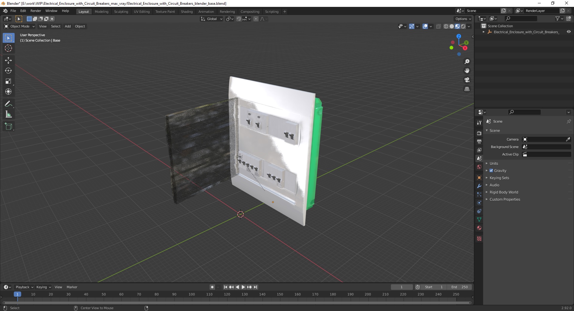
Task: Open the Object Mode dropdown
Action: 19,26
